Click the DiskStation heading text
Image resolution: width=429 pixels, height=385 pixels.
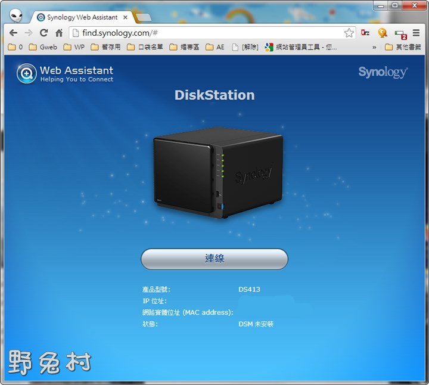tap(214, 95)
